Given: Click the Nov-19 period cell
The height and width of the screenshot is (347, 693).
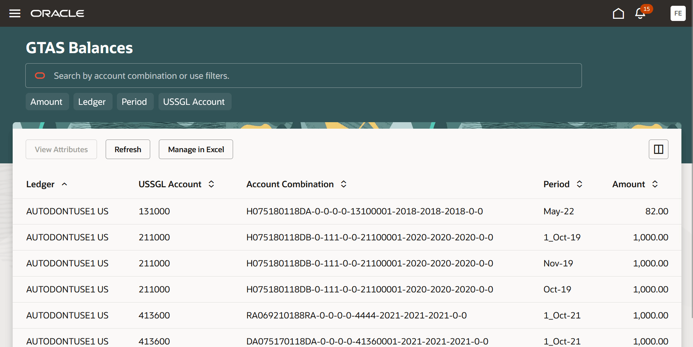Looking at the screenshot, I should [558, 264].
